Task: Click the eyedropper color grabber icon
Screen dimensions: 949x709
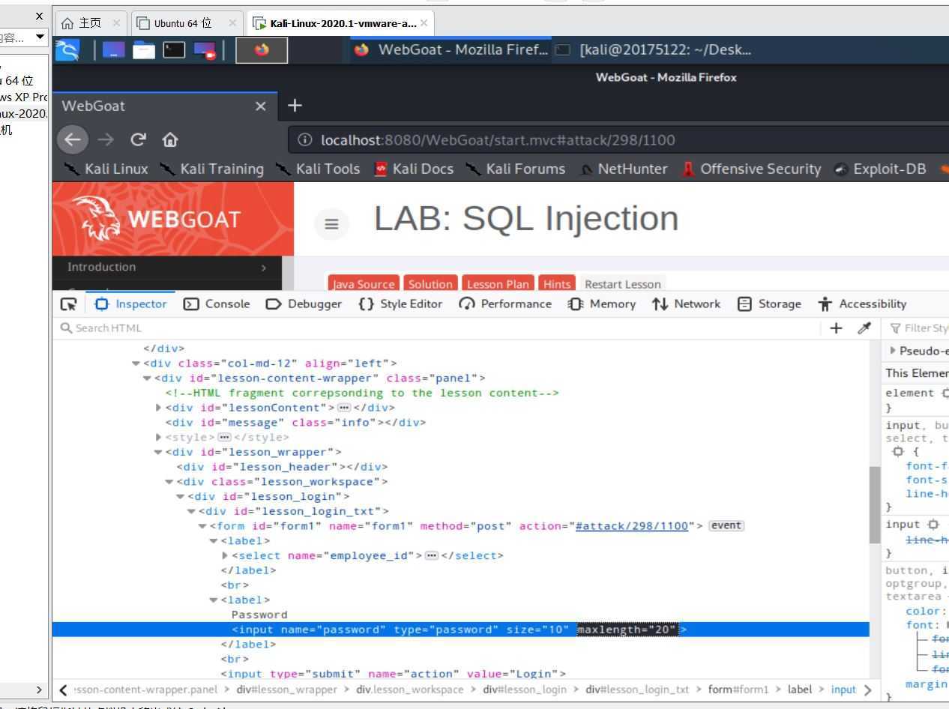Action: [864, 328]
